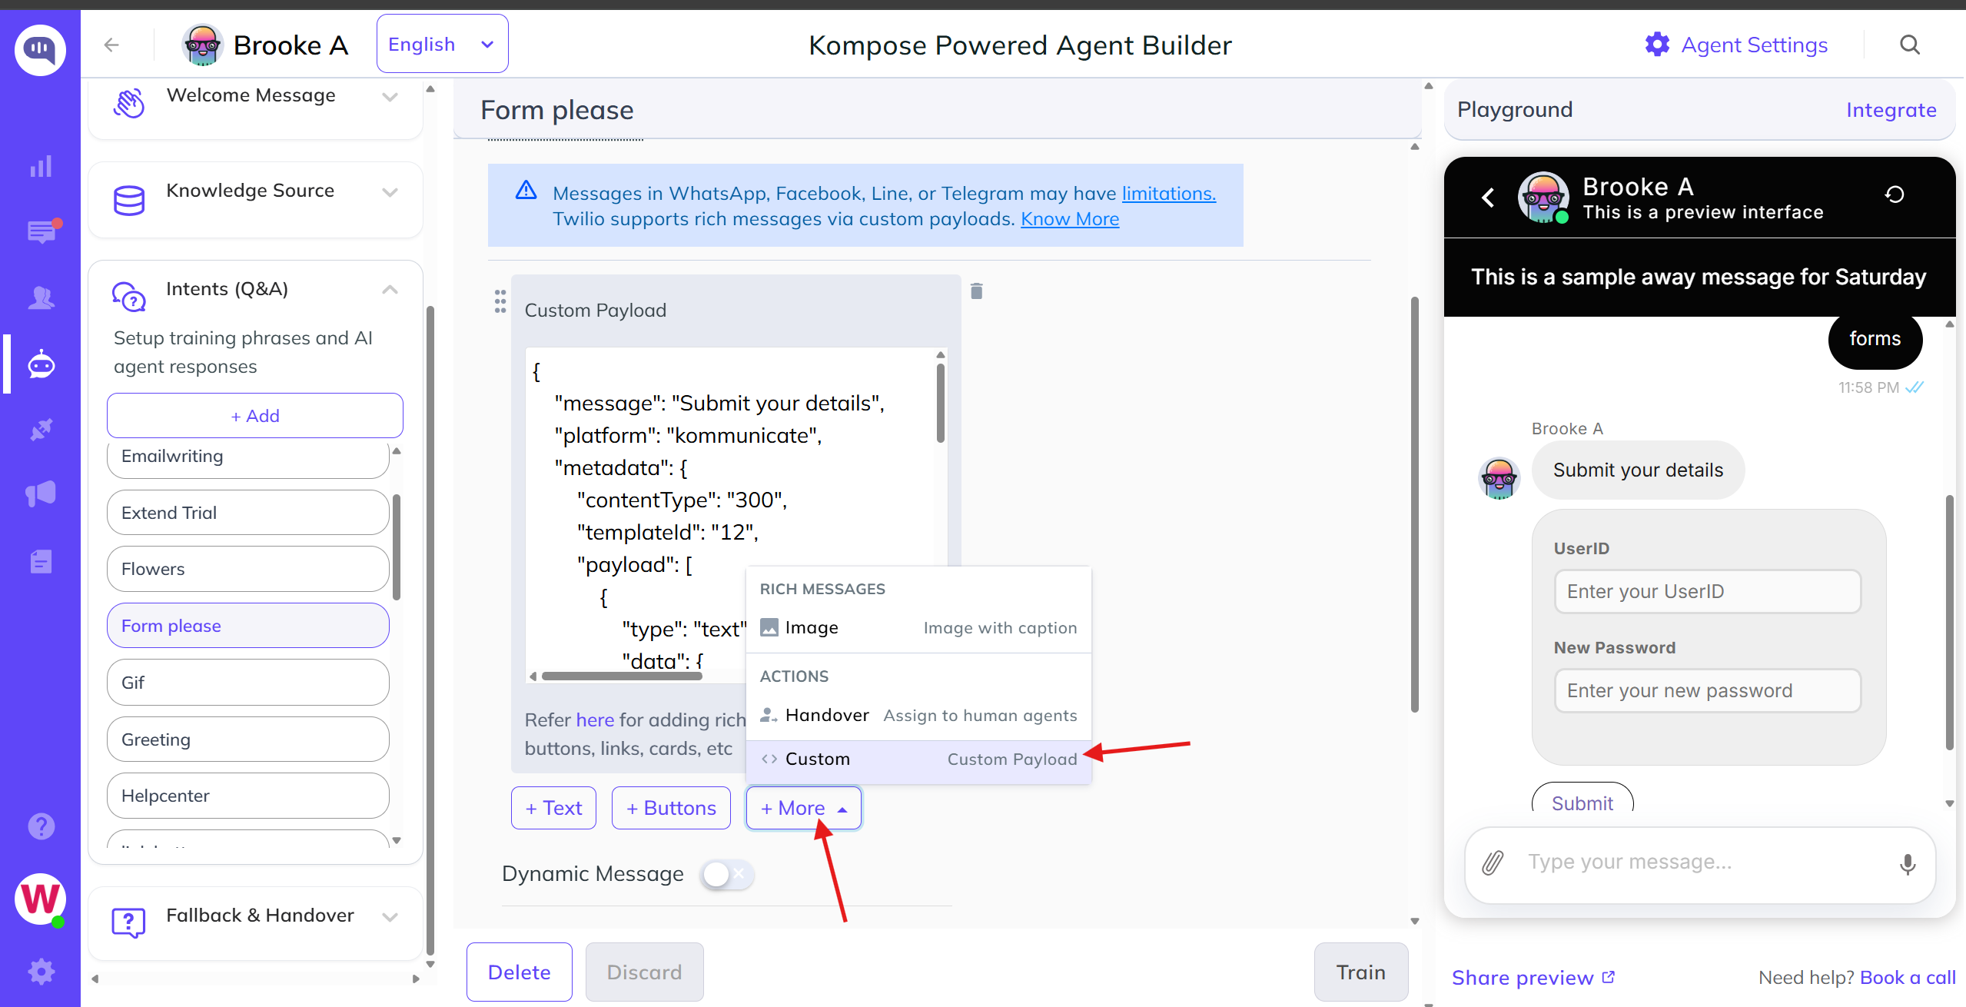This screenshot has height=1007, width=1966.
Task: Open the analytics bar chart sidebar icon
Action: coord(41,166)
